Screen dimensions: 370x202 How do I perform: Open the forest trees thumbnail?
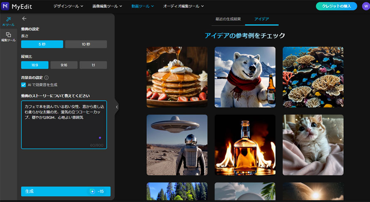pyautogui.click(x=177, y=191)
